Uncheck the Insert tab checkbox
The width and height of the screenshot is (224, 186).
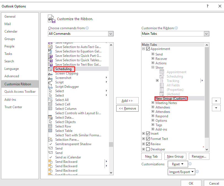click(x=148, y=134)
